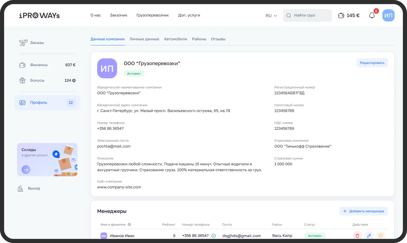Go to Финансы in the sidebar
Screen dimensions: 407x243
38,65
